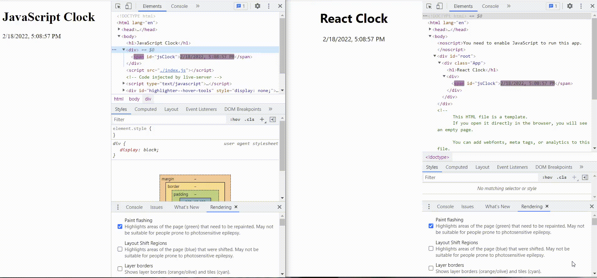This screenshot has width=597, height=278.
Task: Expand head node in right DOM tree
Action: click(x=430, y=29)
